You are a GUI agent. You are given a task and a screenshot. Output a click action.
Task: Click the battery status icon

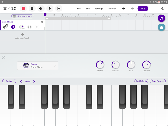click(159, 2)
